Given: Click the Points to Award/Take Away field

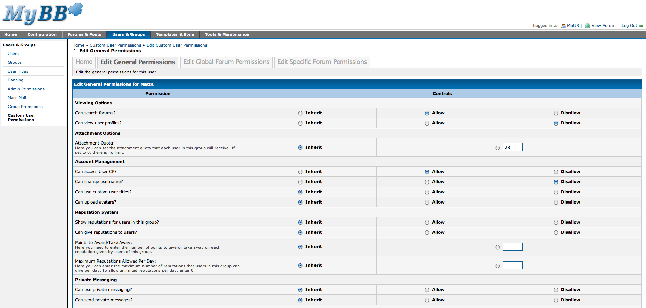Looking at the screenshot, I should point(512,247).
